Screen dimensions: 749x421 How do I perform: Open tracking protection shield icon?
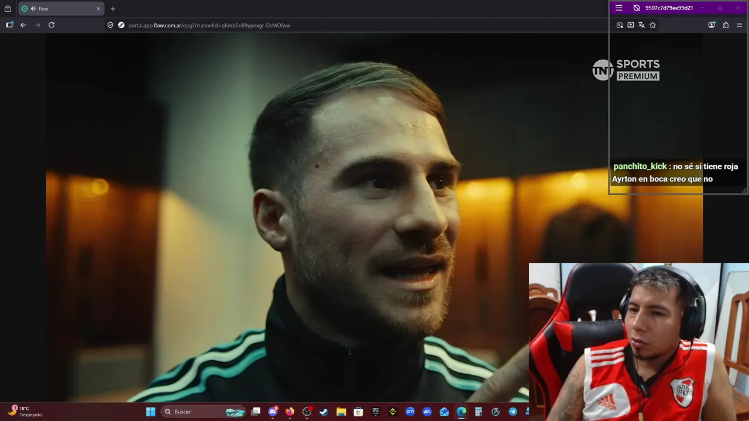pyautogui.click(x=110, y=25)
